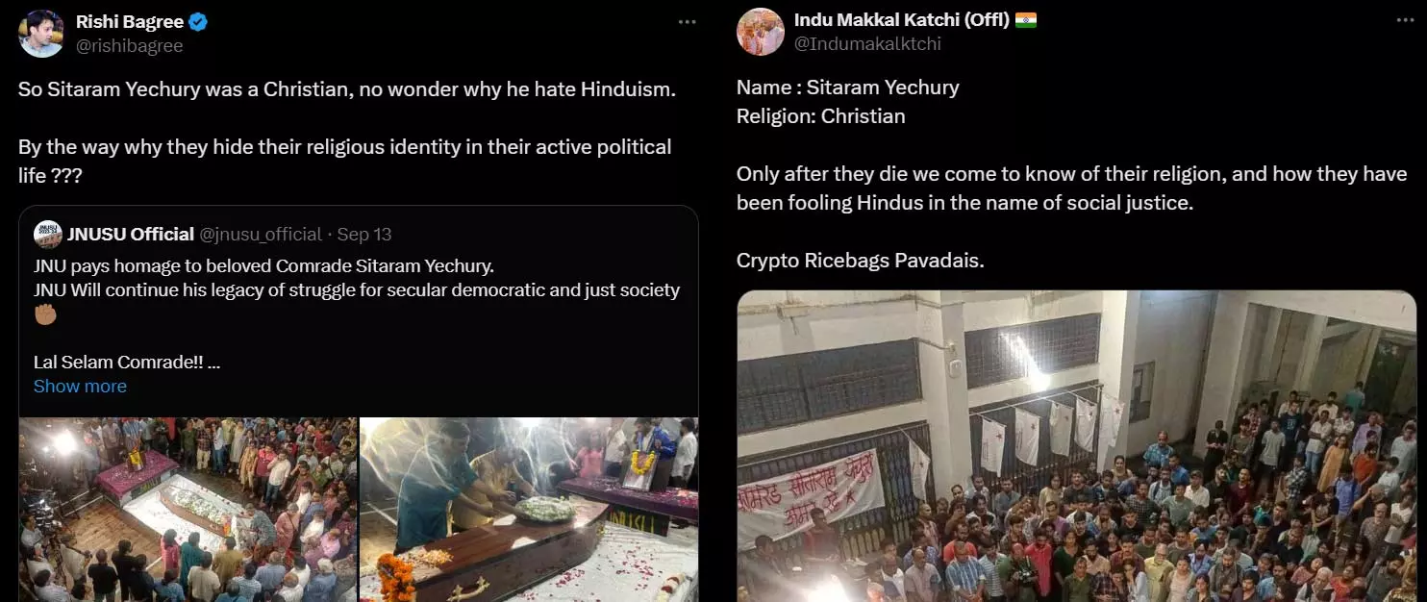Click the JNUSU Official avatar in quoted tweet
The image size is (1427, 602).
[47, 234]
